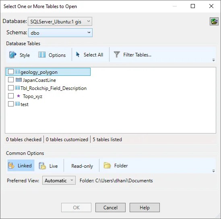Open the Preferred View Automatic dropdown
Viewport: 221px width, 219px height.
59,180
